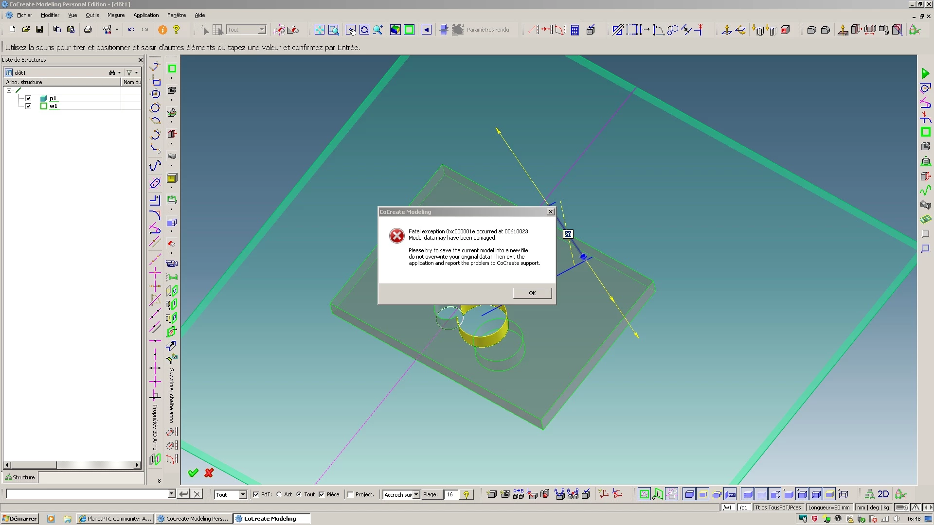Uncheck the p1 part checkbox in structure tree

[x=28, y=98]
